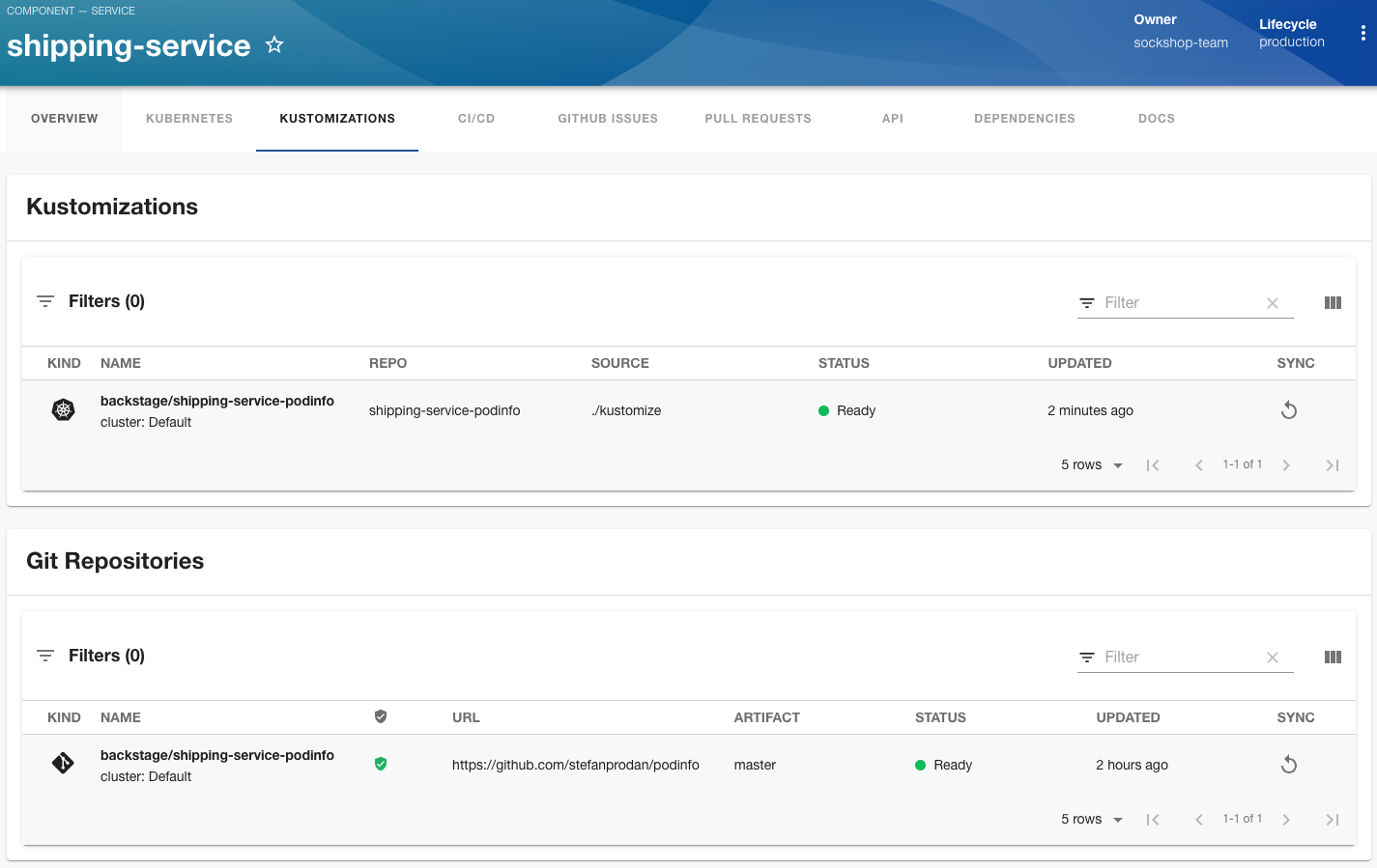This screenshot has width=1377, height=868.
Task: Sort Kustomizations by Repo column
Action: coord(387,363)
